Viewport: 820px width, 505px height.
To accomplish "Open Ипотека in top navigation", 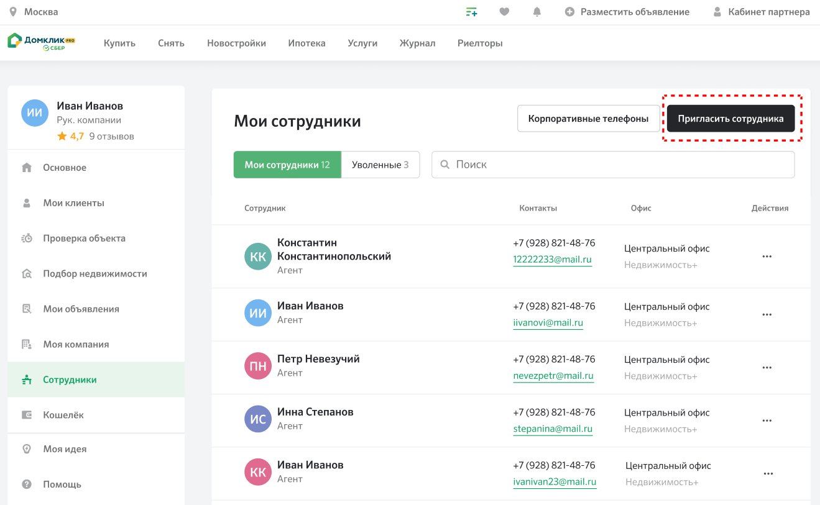I will coord(306,43).
